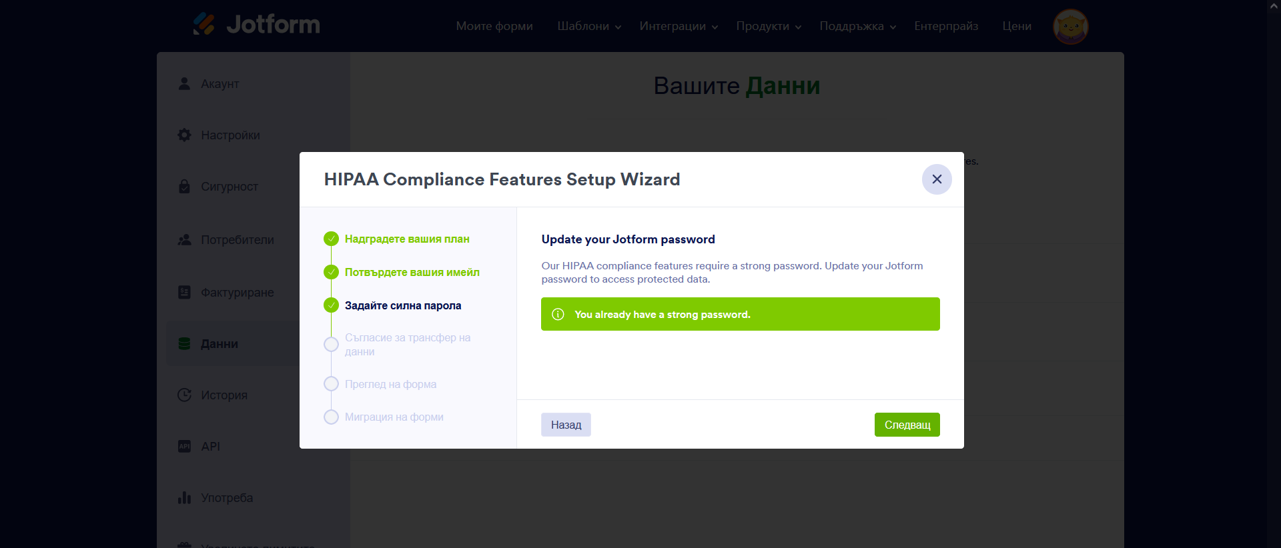Click the checkmark beside Надградете вашия план
The height and width of the screenshot is (548, 1281).
[x=331, y=239]
